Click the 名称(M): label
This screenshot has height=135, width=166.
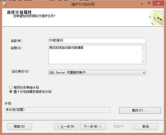click(17, 41)
